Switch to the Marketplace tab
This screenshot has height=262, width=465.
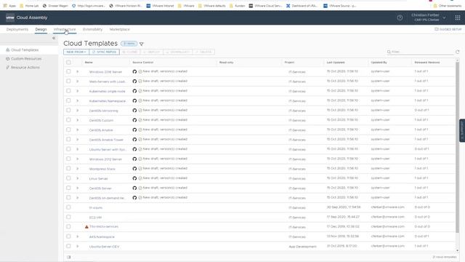point(120,29)
